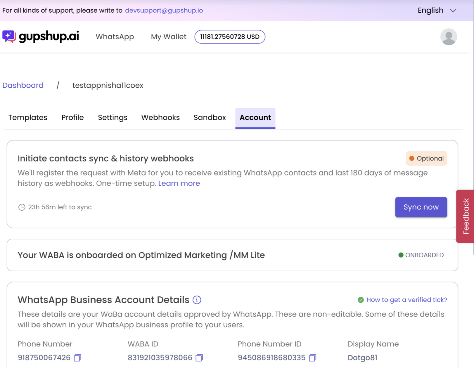474x368 pixels.
Task: Click the WABA ID value 831921035978066
Action: point(160,358)
